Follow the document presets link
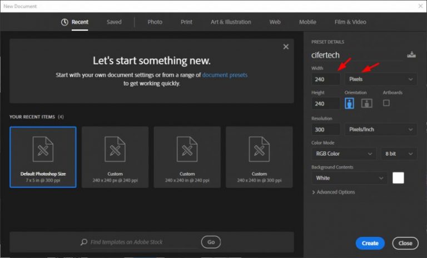Screen dimensions: 427x258 tap(225, 75)
